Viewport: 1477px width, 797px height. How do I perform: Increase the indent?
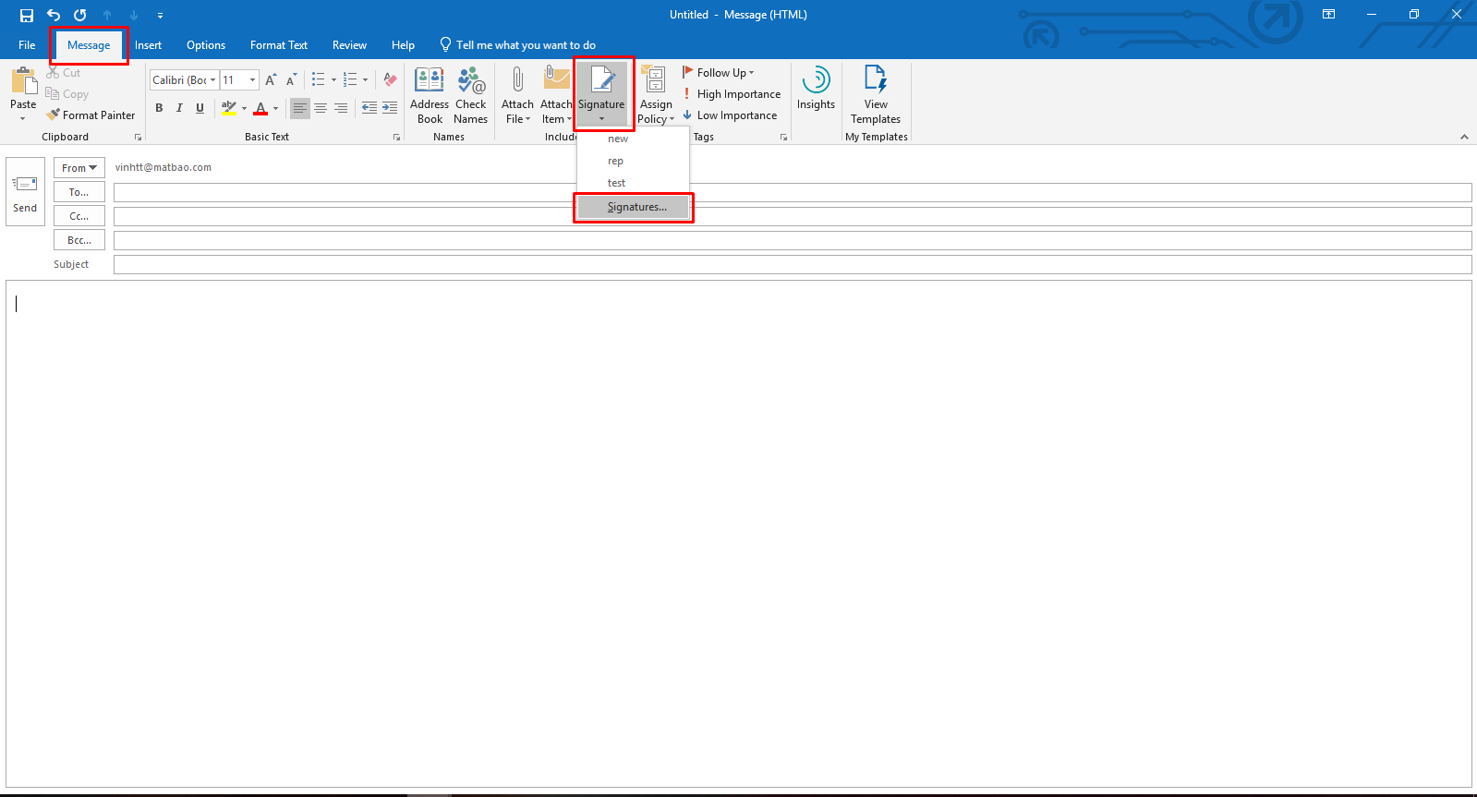[390, 108]
